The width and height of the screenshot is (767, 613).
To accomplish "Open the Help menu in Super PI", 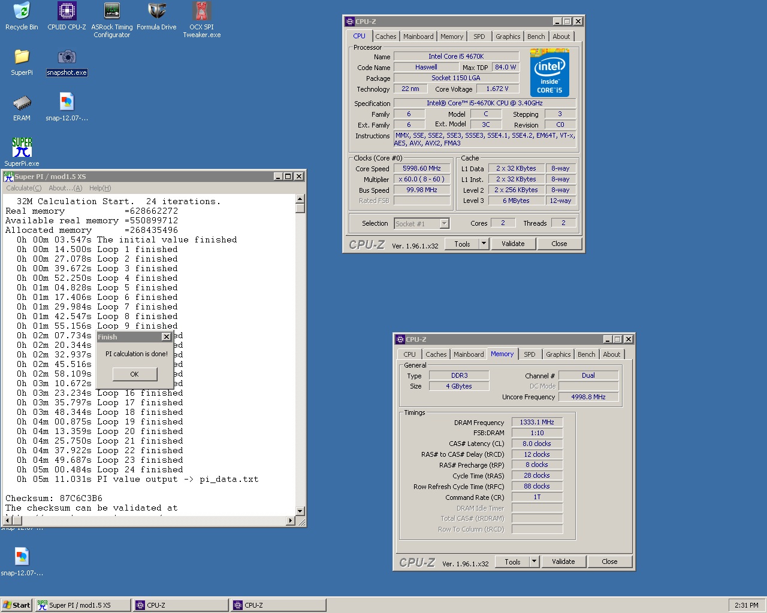I will [x=100, y=188].
